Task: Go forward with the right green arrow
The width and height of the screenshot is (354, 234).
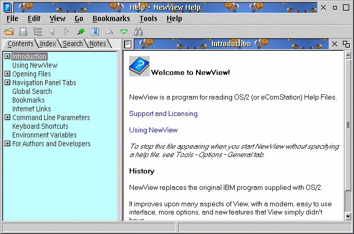Action: click(66, 32)
